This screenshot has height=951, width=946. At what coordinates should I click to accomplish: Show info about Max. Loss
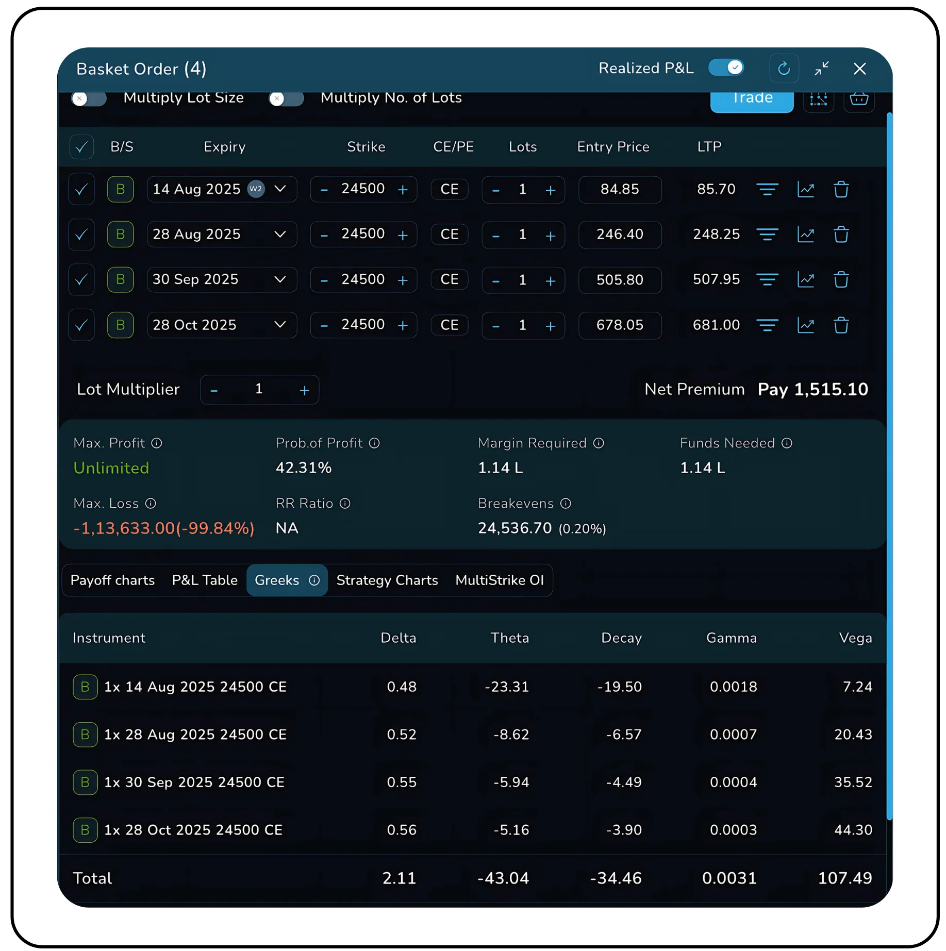(151, 504)
